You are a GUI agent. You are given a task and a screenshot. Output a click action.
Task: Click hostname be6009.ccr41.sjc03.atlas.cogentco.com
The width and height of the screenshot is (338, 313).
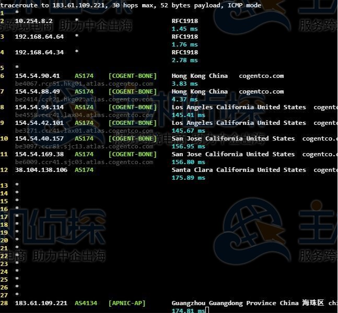84,162
